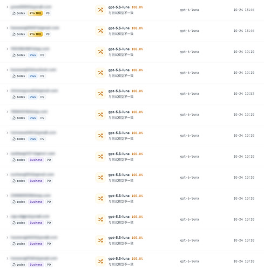
Task: Click the Business badge in bottom row
Action: [x=36, y=265]
